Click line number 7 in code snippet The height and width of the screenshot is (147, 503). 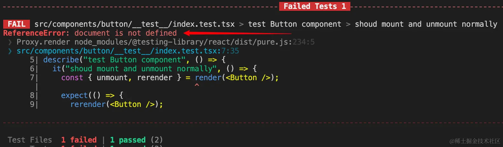tap(32, 78)
